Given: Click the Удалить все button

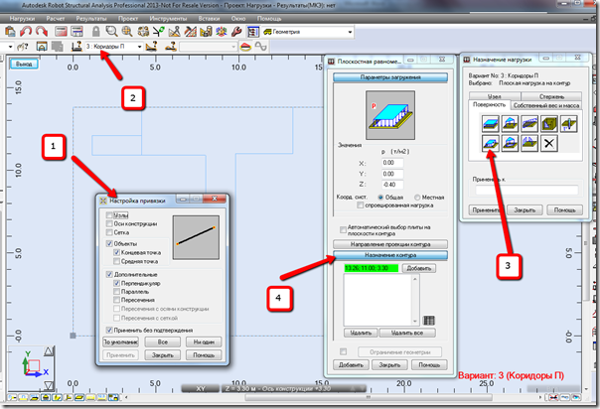Looking at the screenshot, I should click(x=407, y=333).
